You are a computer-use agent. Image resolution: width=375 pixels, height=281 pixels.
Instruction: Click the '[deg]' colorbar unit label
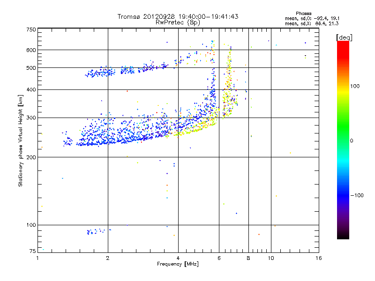344,37
